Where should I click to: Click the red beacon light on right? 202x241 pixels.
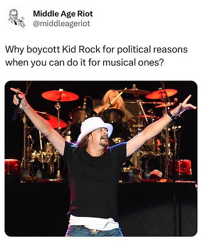181,167
